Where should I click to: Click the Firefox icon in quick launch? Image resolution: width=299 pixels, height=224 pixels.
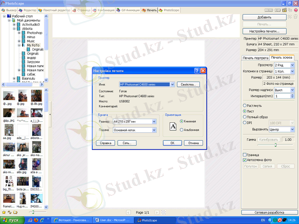36,220
